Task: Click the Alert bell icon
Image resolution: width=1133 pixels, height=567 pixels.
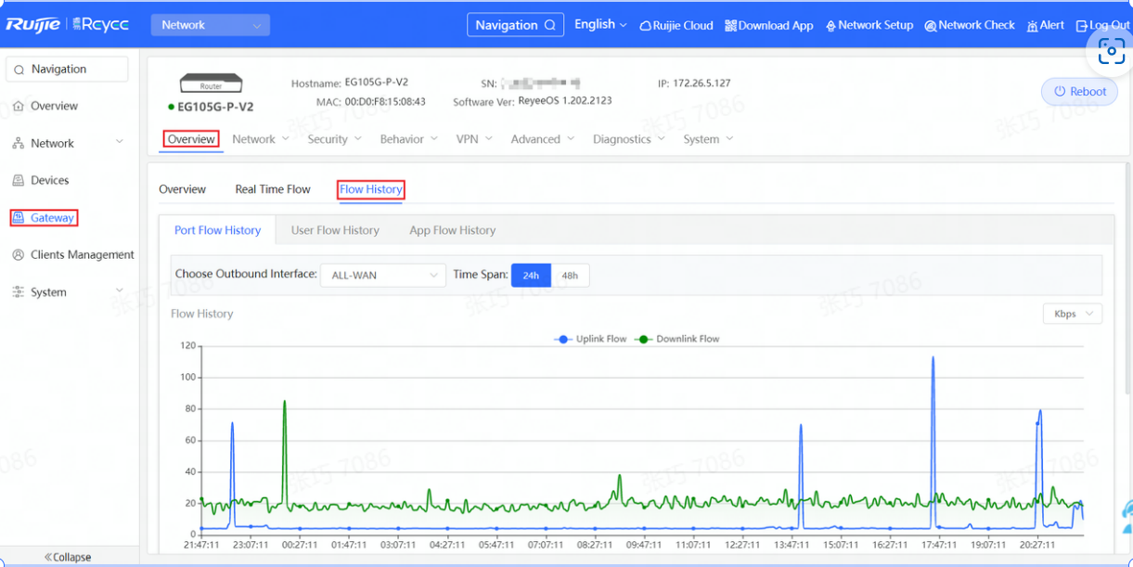Action: pyautogui.click(x=1032, y=26)
